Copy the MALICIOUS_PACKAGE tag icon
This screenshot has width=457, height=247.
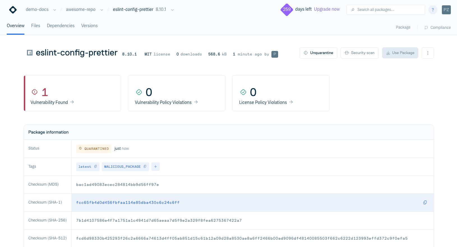point(145,167)
